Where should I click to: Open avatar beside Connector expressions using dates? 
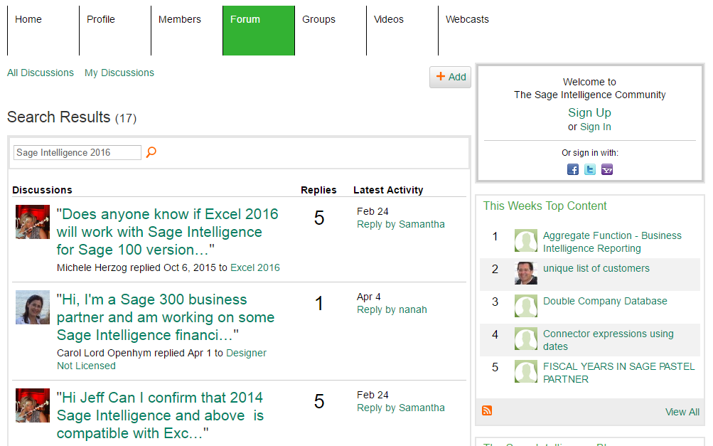click(x=526, y=339)
